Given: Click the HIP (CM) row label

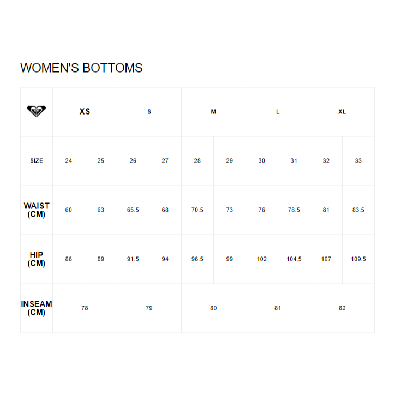Looking at the screenshot, I should click(x=37, y=259).
